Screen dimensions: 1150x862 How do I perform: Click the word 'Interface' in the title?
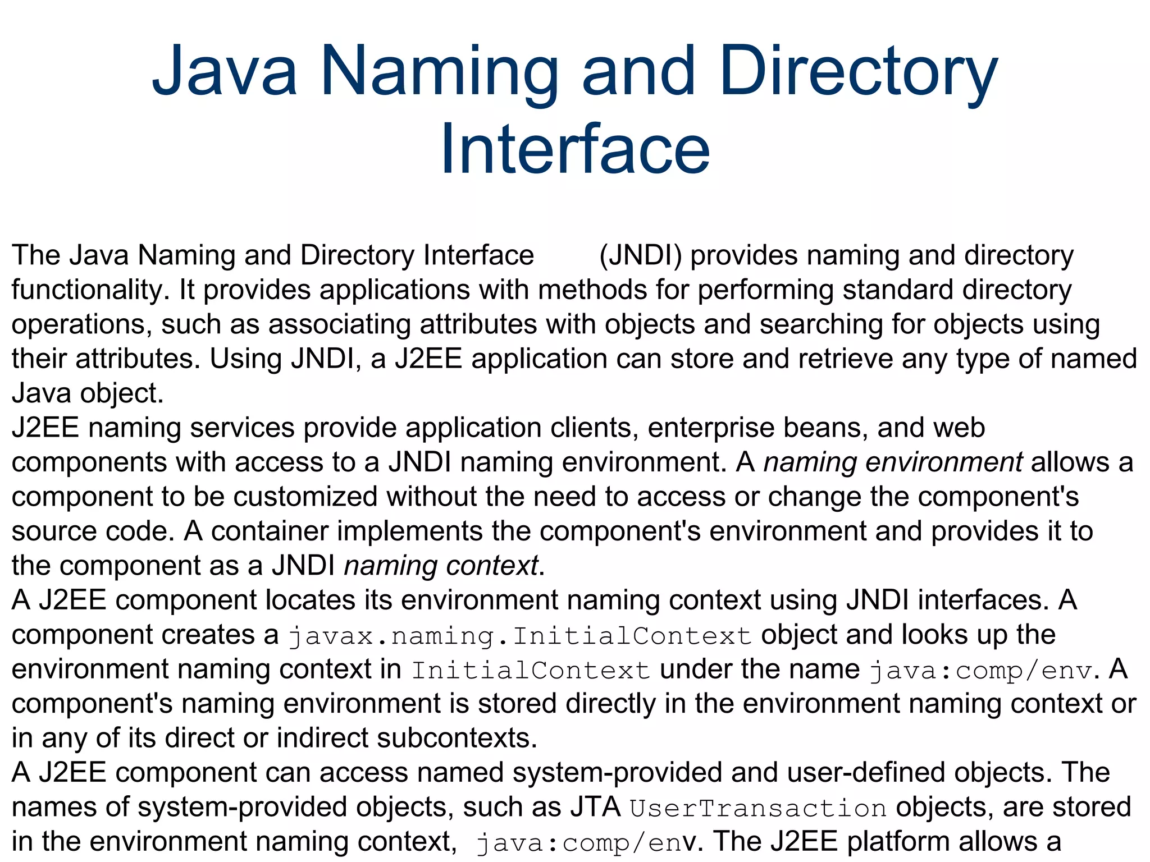[575, 149]
